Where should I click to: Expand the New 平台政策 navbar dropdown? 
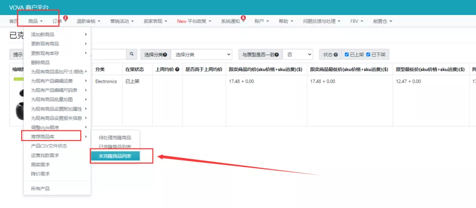[194, 21]
